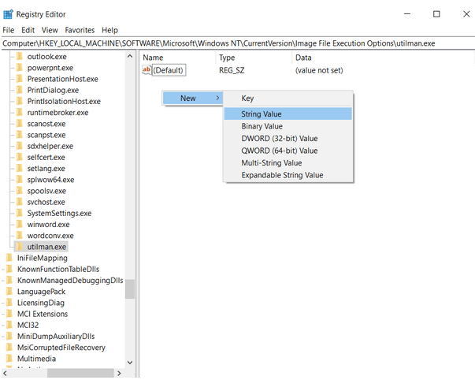
Task: Click the Name column header
Action: (x=178, y=58)
